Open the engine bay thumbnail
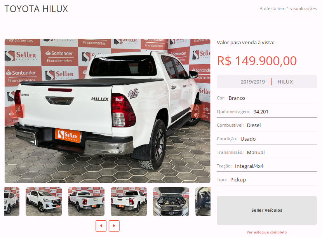The image size is (322, 237). (171, 202)
